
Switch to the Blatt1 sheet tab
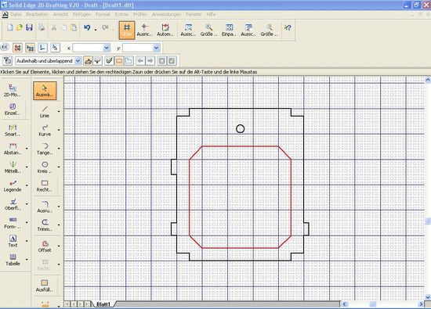point(103,304)
